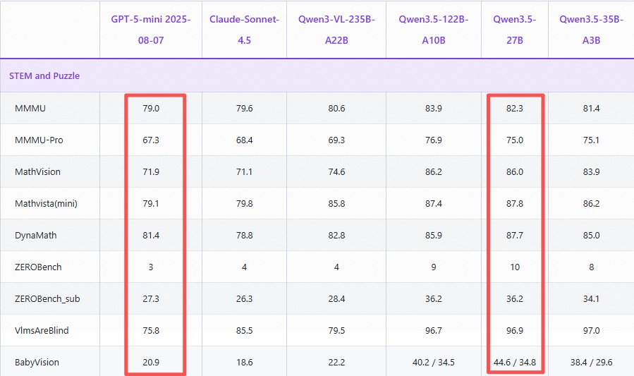Click Qwen3-VL Mathvista(mini) score 85.8

(336, 203)
